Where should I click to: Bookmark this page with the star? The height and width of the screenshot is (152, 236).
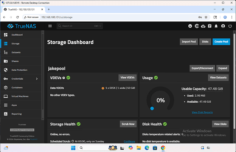click(x=206, y=17)
